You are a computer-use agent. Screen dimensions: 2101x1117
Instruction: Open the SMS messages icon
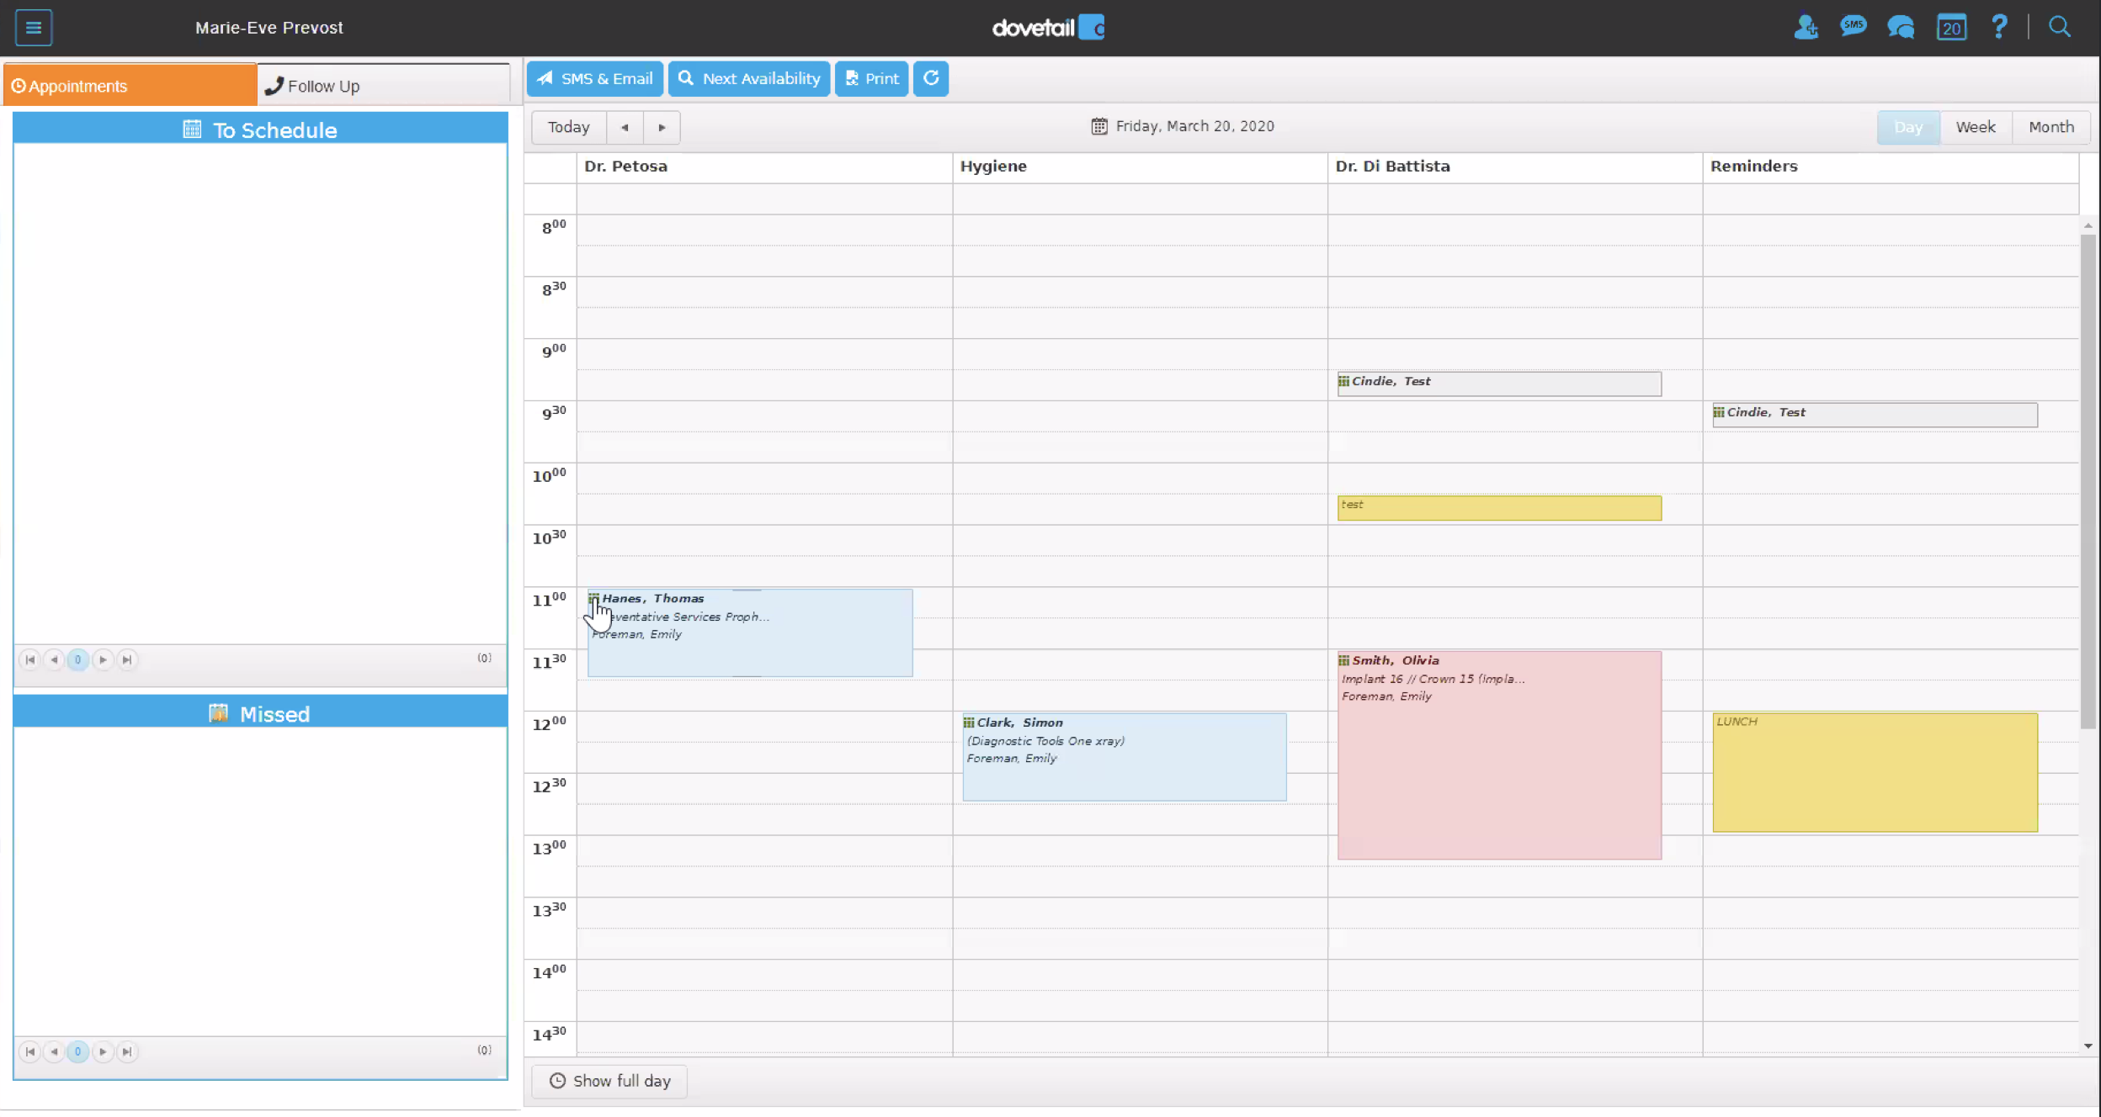point(1853,27)
